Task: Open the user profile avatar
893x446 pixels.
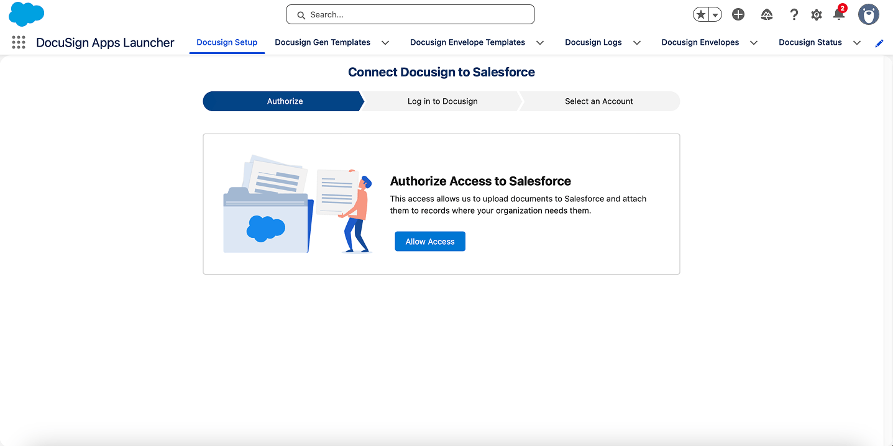Action: pos(869,14)
